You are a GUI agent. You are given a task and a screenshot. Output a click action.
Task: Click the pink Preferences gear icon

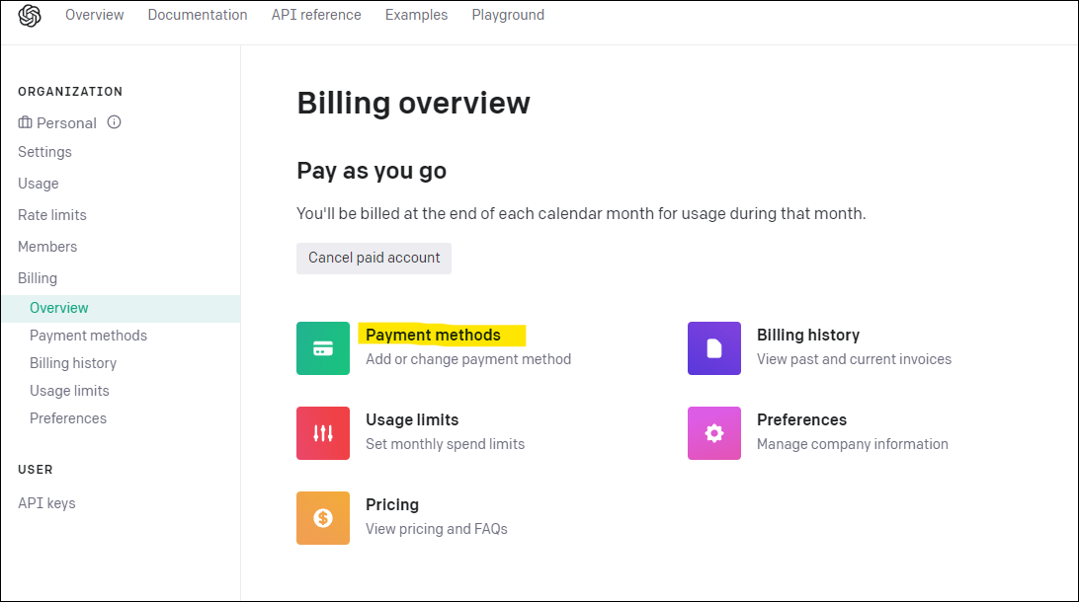[714, 433]
